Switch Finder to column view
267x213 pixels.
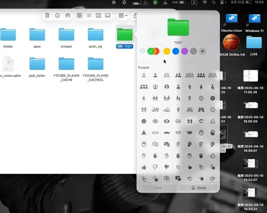coord(98,16)
